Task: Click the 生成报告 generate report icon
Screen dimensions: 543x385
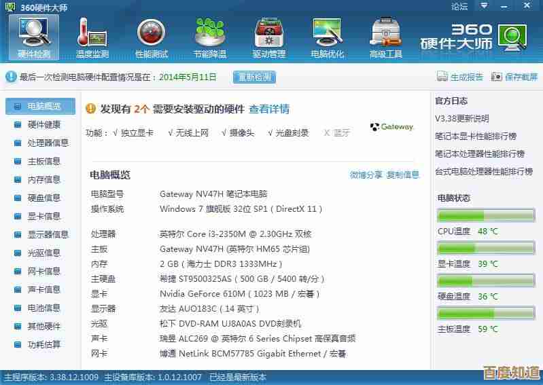Action: [x=442, y=77]
